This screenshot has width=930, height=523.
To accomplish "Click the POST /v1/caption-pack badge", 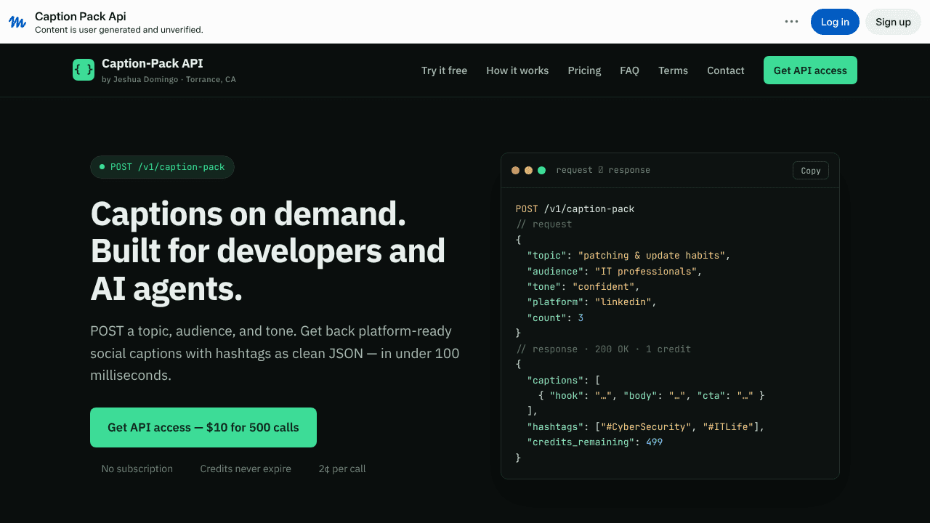I will pos(162,167).
